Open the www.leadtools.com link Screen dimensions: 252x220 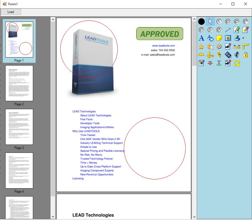164,46
